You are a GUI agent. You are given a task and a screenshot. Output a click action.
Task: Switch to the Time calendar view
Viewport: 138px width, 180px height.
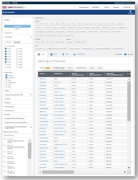pyautogui.click(x=52, y=54)
